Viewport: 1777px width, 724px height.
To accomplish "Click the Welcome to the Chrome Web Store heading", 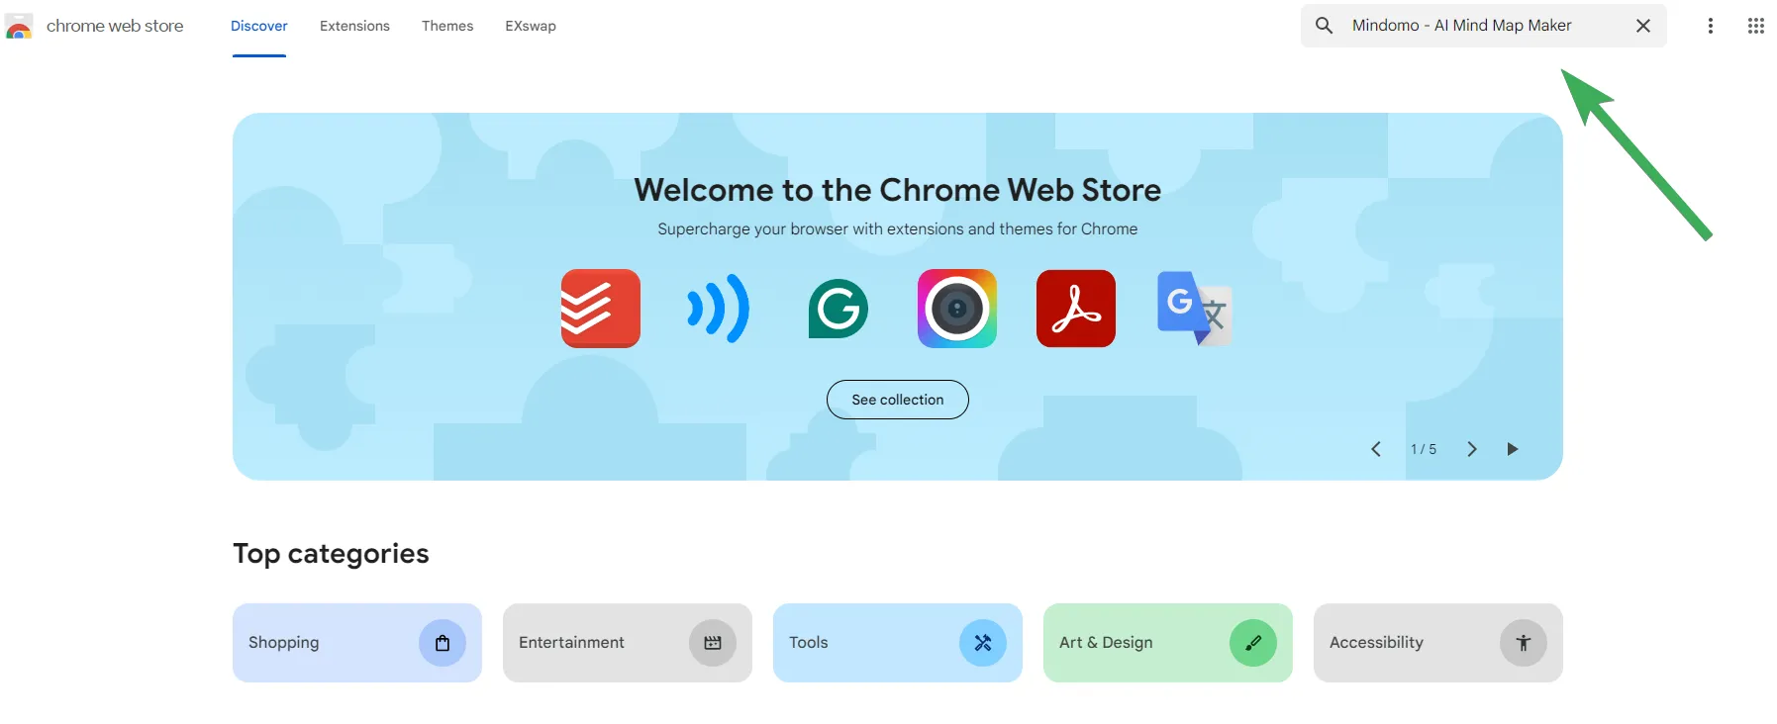I will pos(898,190).
